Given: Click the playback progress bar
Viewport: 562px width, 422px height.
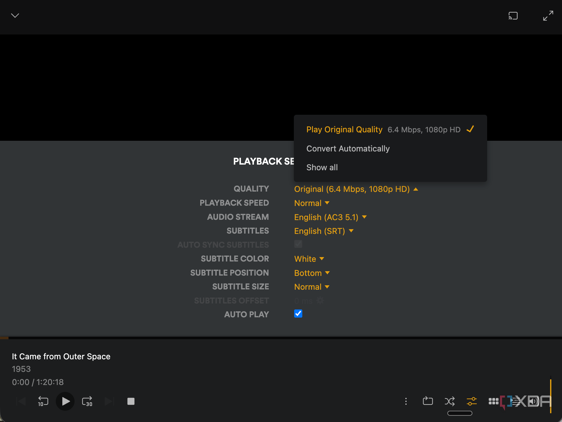Looking at the screenshot, I should pos(281,338).
